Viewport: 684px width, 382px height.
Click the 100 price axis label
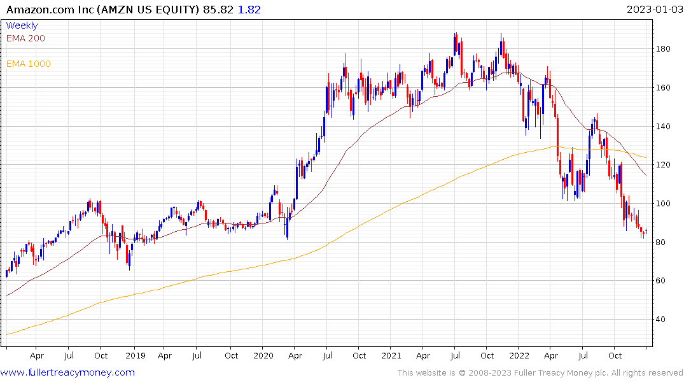click(x=663, y=204)
